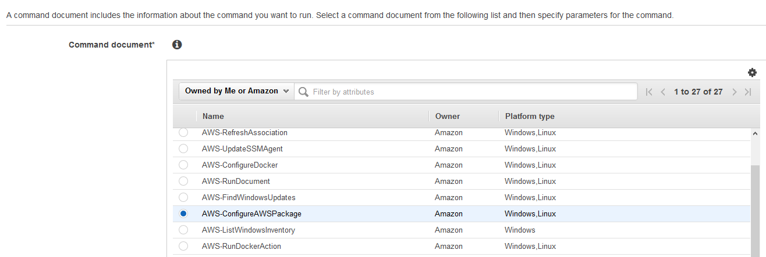Sort by Name column header
The image size is (766, 257).
tap(213, 116)
